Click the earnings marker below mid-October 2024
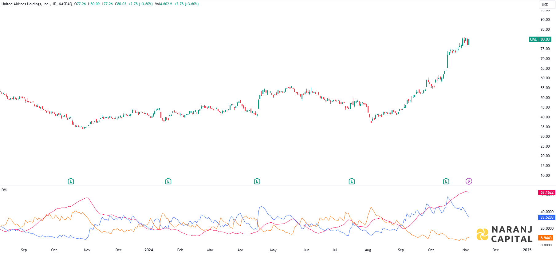This screenshot has height=254, width=556. tap(446, 181)
